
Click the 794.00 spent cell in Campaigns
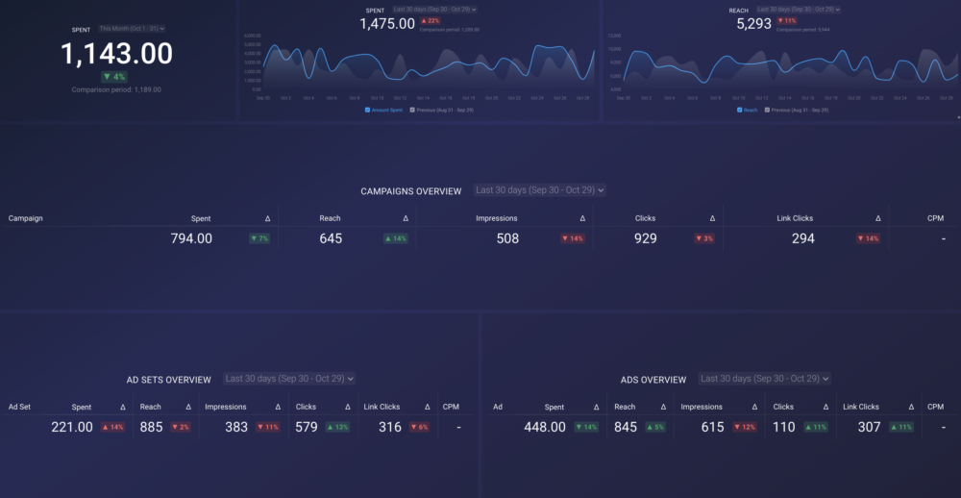point(191,238)
